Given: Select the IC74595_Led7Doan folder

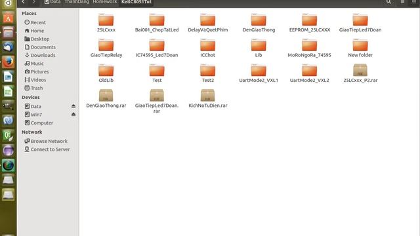Looking at the screenshot, I should coord(157,48).
